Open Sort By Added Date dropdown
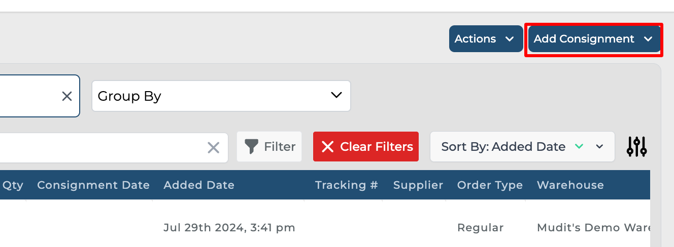Image resolution: width=674 pixels, height=247 pixels. coord(600,147)
